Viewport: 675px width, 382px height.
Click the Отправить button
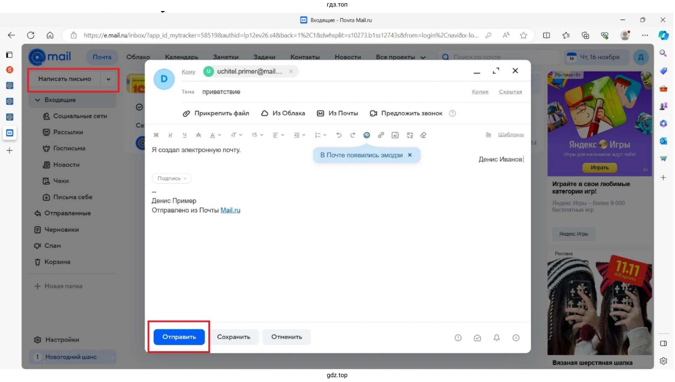179,337
